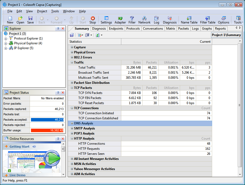Switch to the Conversations tab
The height and width of the screenshot is (185, 245).
pos(153,29)
